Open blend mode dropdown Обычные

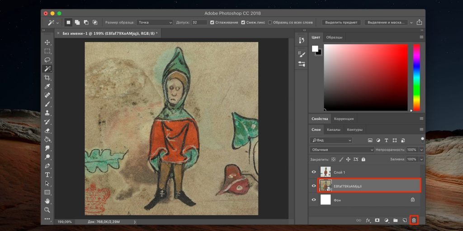pos(342,149)
